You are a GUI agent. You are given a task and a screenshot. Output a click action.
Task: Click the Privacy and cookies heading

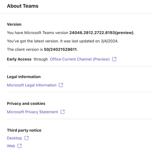(26, 104)
